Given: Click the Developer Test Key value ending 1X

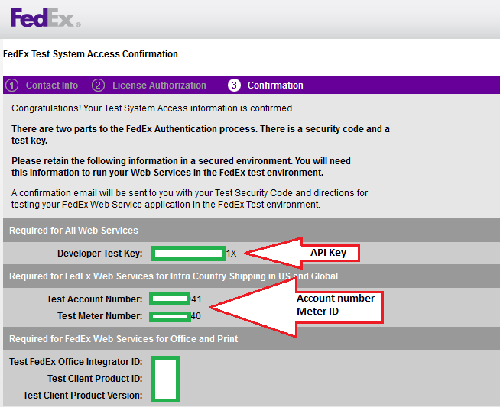Looking at the screenshot, I should coord(194,254).
